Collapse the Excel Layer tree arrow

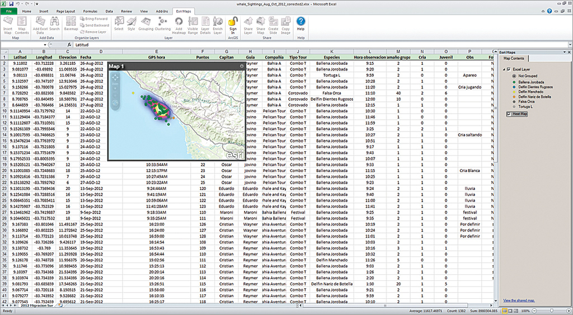point(503,69)
